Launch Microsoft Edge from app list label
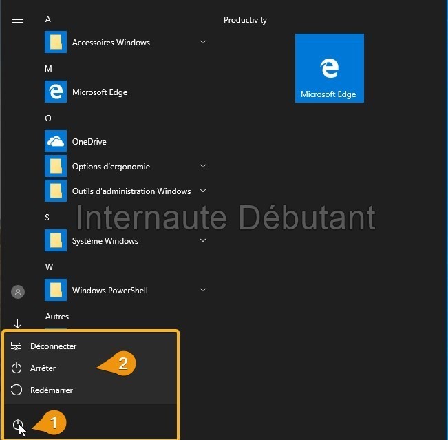The image size is (448, 440). pyautogui.click(x=100, y=92)
